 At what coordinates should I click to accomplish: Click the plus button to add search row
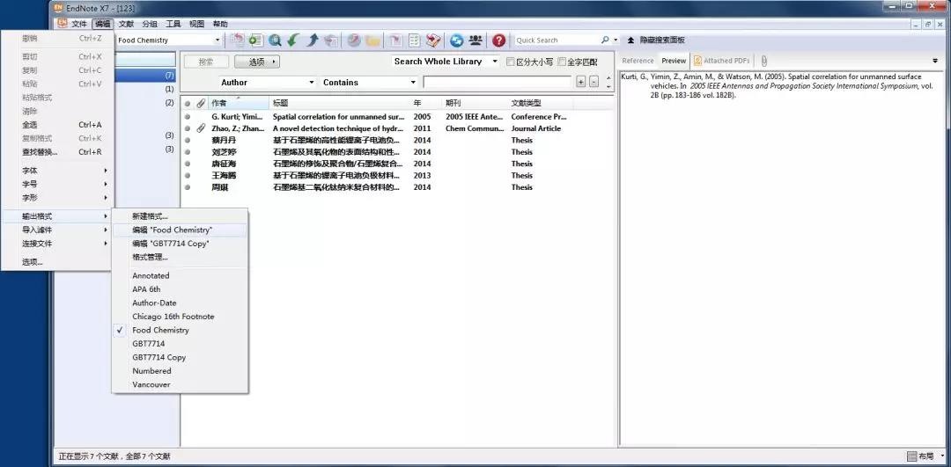pos(580,83)
